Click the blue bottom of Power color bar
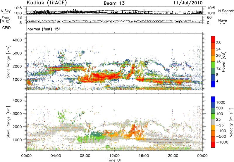The height and width of the screenshot is (162, 234). pyautogui.click(x=213, y=84)
